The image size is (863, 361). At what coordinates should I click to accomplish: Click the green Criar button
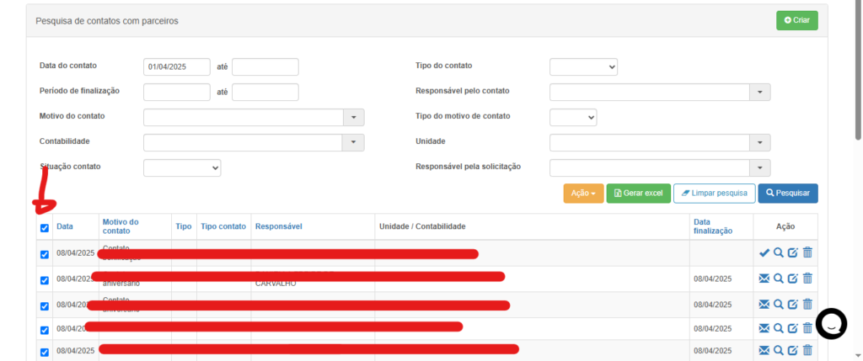pos(796,20)
